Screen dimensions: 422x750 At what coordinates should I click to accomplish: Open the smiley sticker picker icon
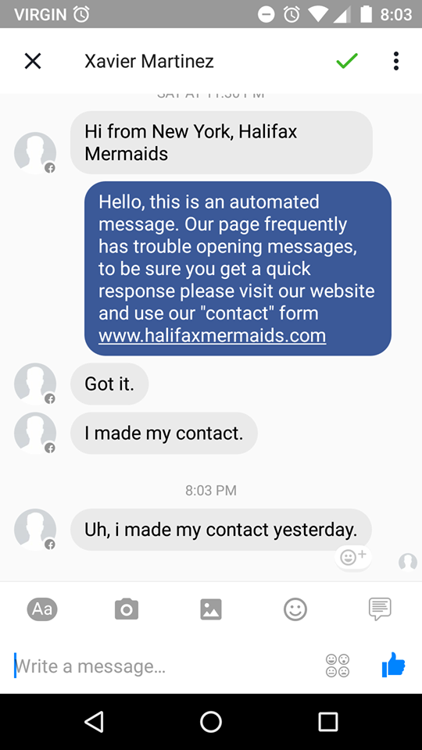pyautogui.click(x=295, y=609)
